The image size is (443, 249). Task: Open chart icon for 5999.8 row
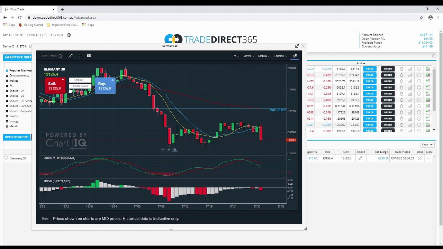click(x=410, y=100)
